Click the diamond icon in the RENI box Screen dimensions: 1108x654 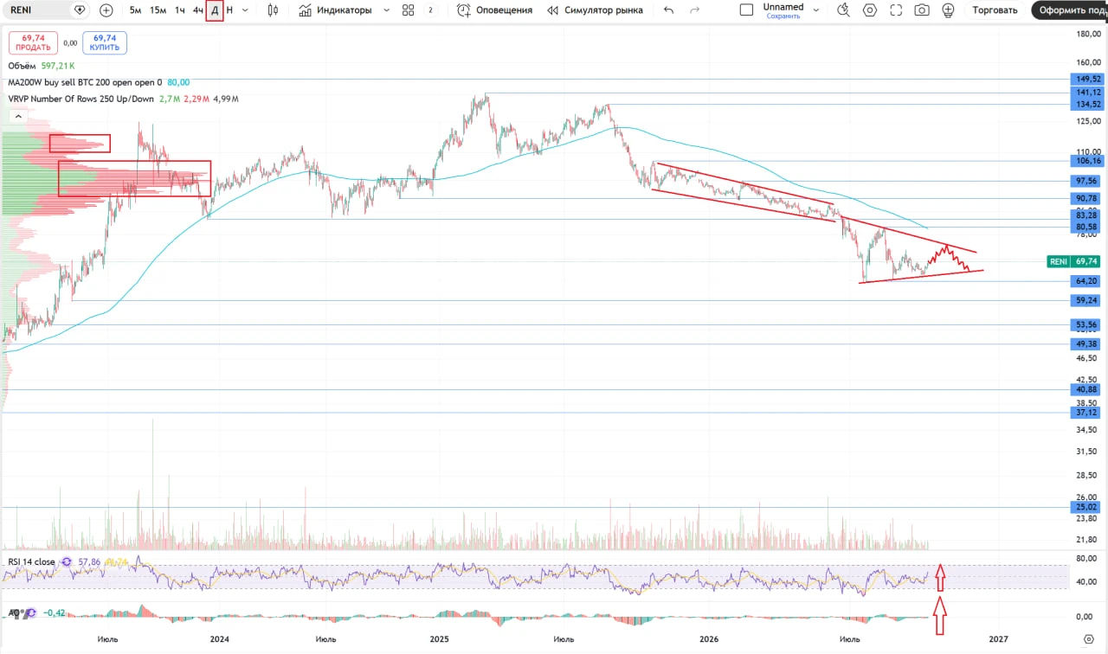[x=80, y=10]
